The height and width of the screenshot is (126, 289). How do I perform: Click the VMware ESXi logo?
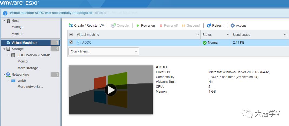coord(19,3)
